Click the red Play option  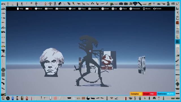point(29,9)
